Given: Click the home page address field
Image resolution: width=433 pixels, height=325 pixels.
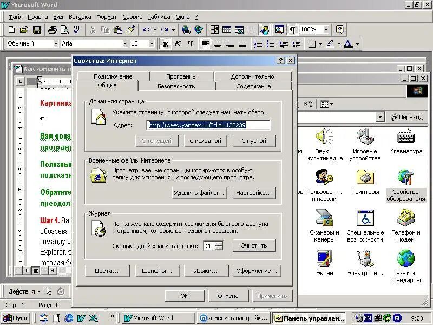Looking at the screenshot, I should (208, 125).
